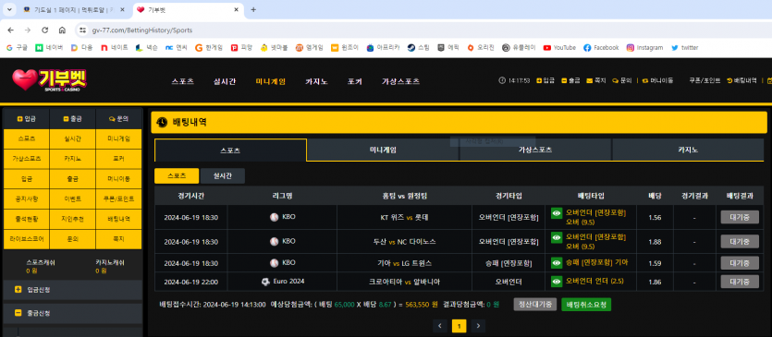Click the 정산대기중 button
This screenshot has height=337, width=772.
pyautogui.click(x=535, y=305)
